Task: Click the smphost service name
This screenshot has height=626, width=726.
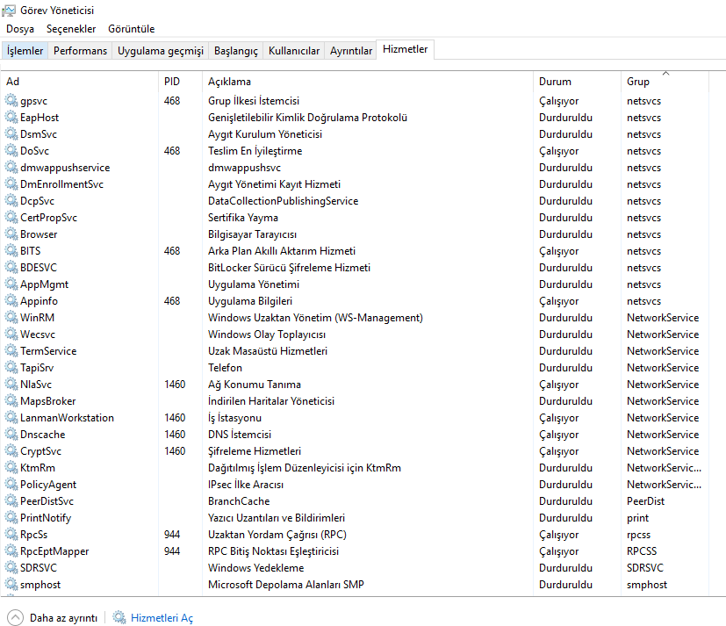Action: tap(40, 585)
